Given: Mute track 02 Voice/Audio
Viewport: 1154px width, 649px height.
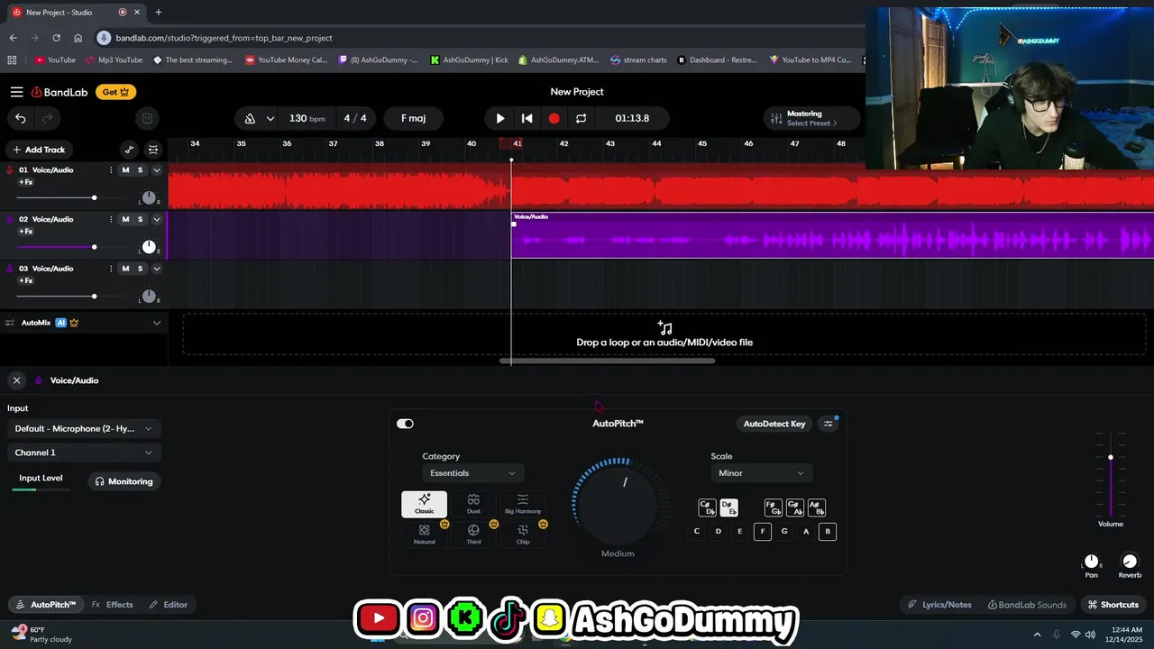Looking at the screenshot, I should coord(125,219).
